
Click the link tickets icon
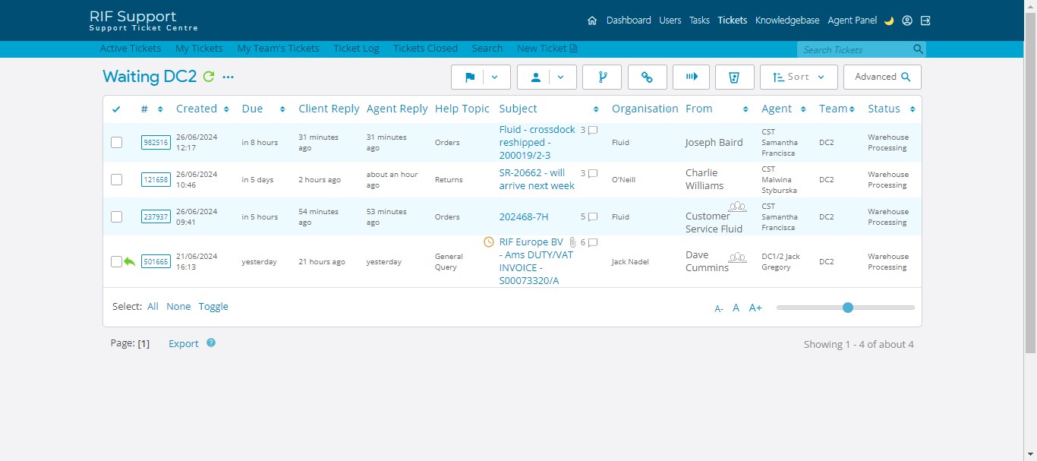pos(647,77)
